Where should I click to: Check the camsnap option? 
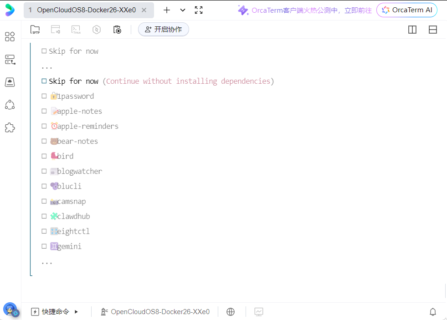(44, 201)
